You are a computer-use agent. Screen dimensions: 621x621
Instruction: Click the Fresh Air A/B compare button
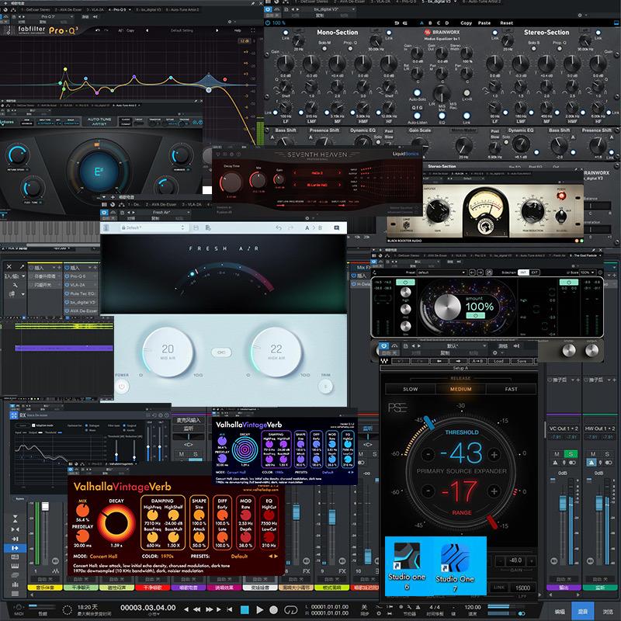pos(314,227)
